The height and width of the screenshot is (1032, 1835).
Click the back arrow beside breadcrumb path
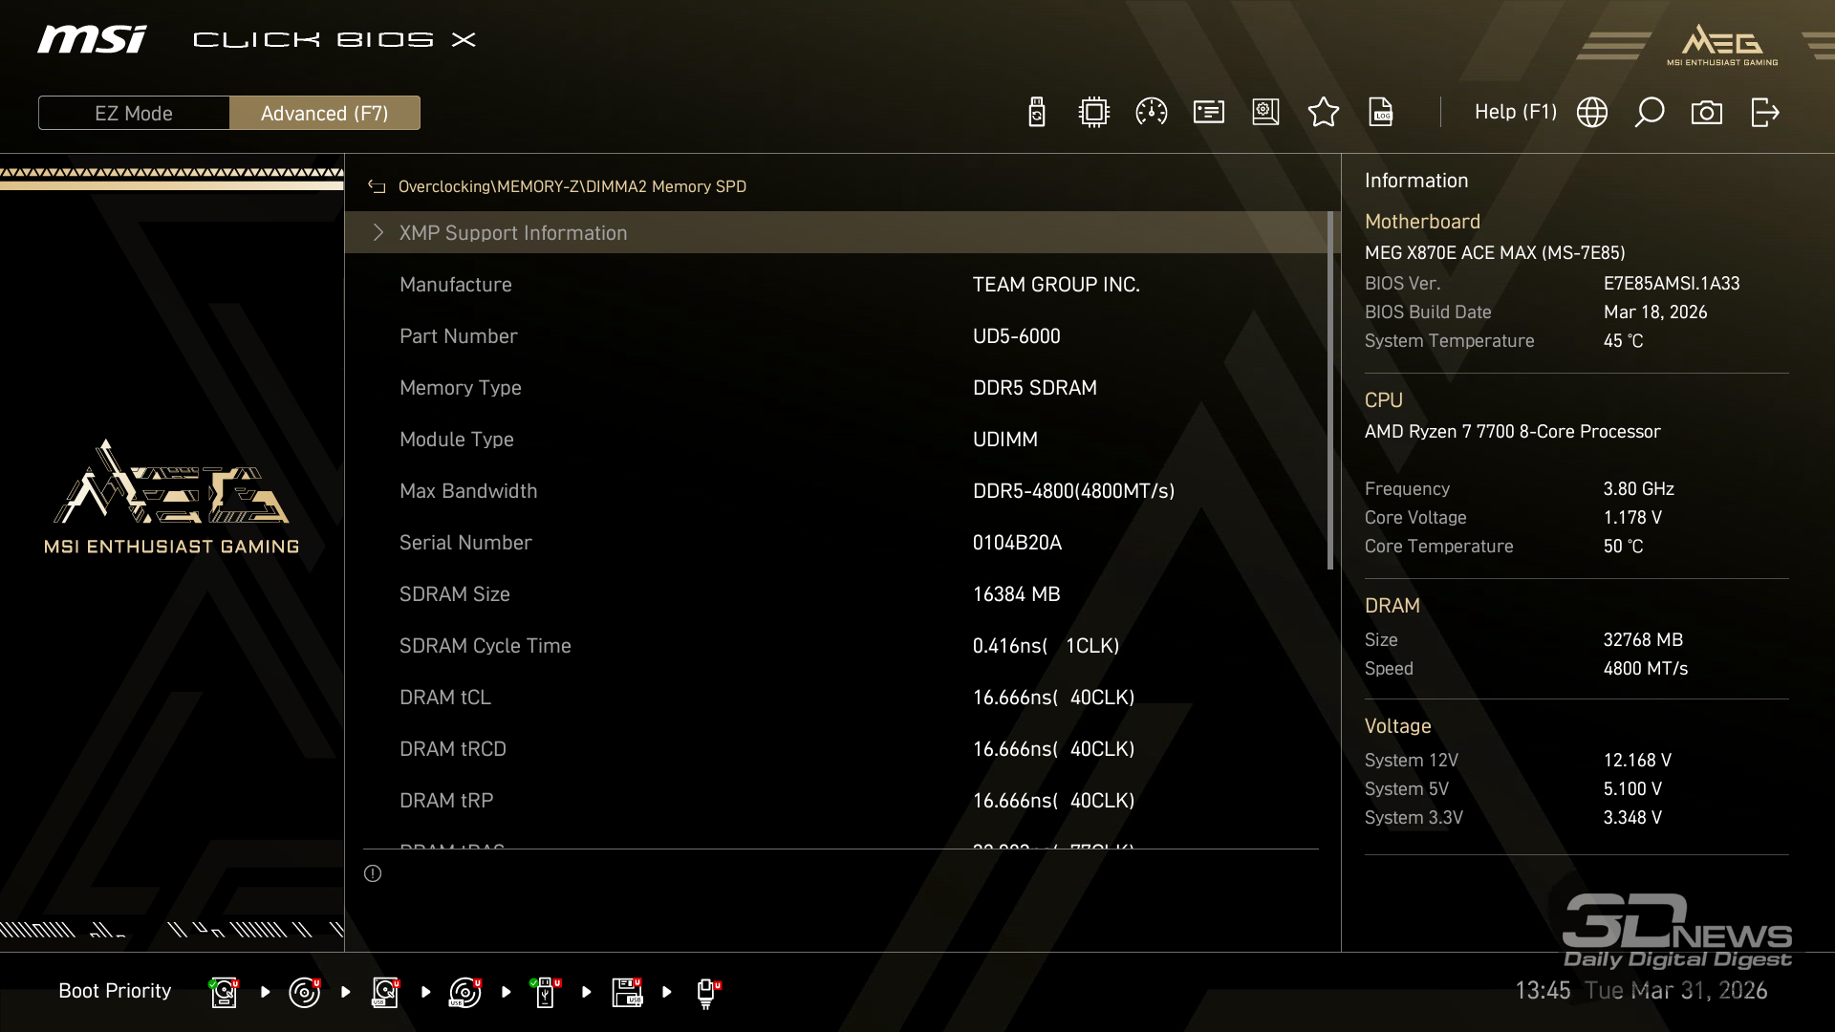(377, 187)
